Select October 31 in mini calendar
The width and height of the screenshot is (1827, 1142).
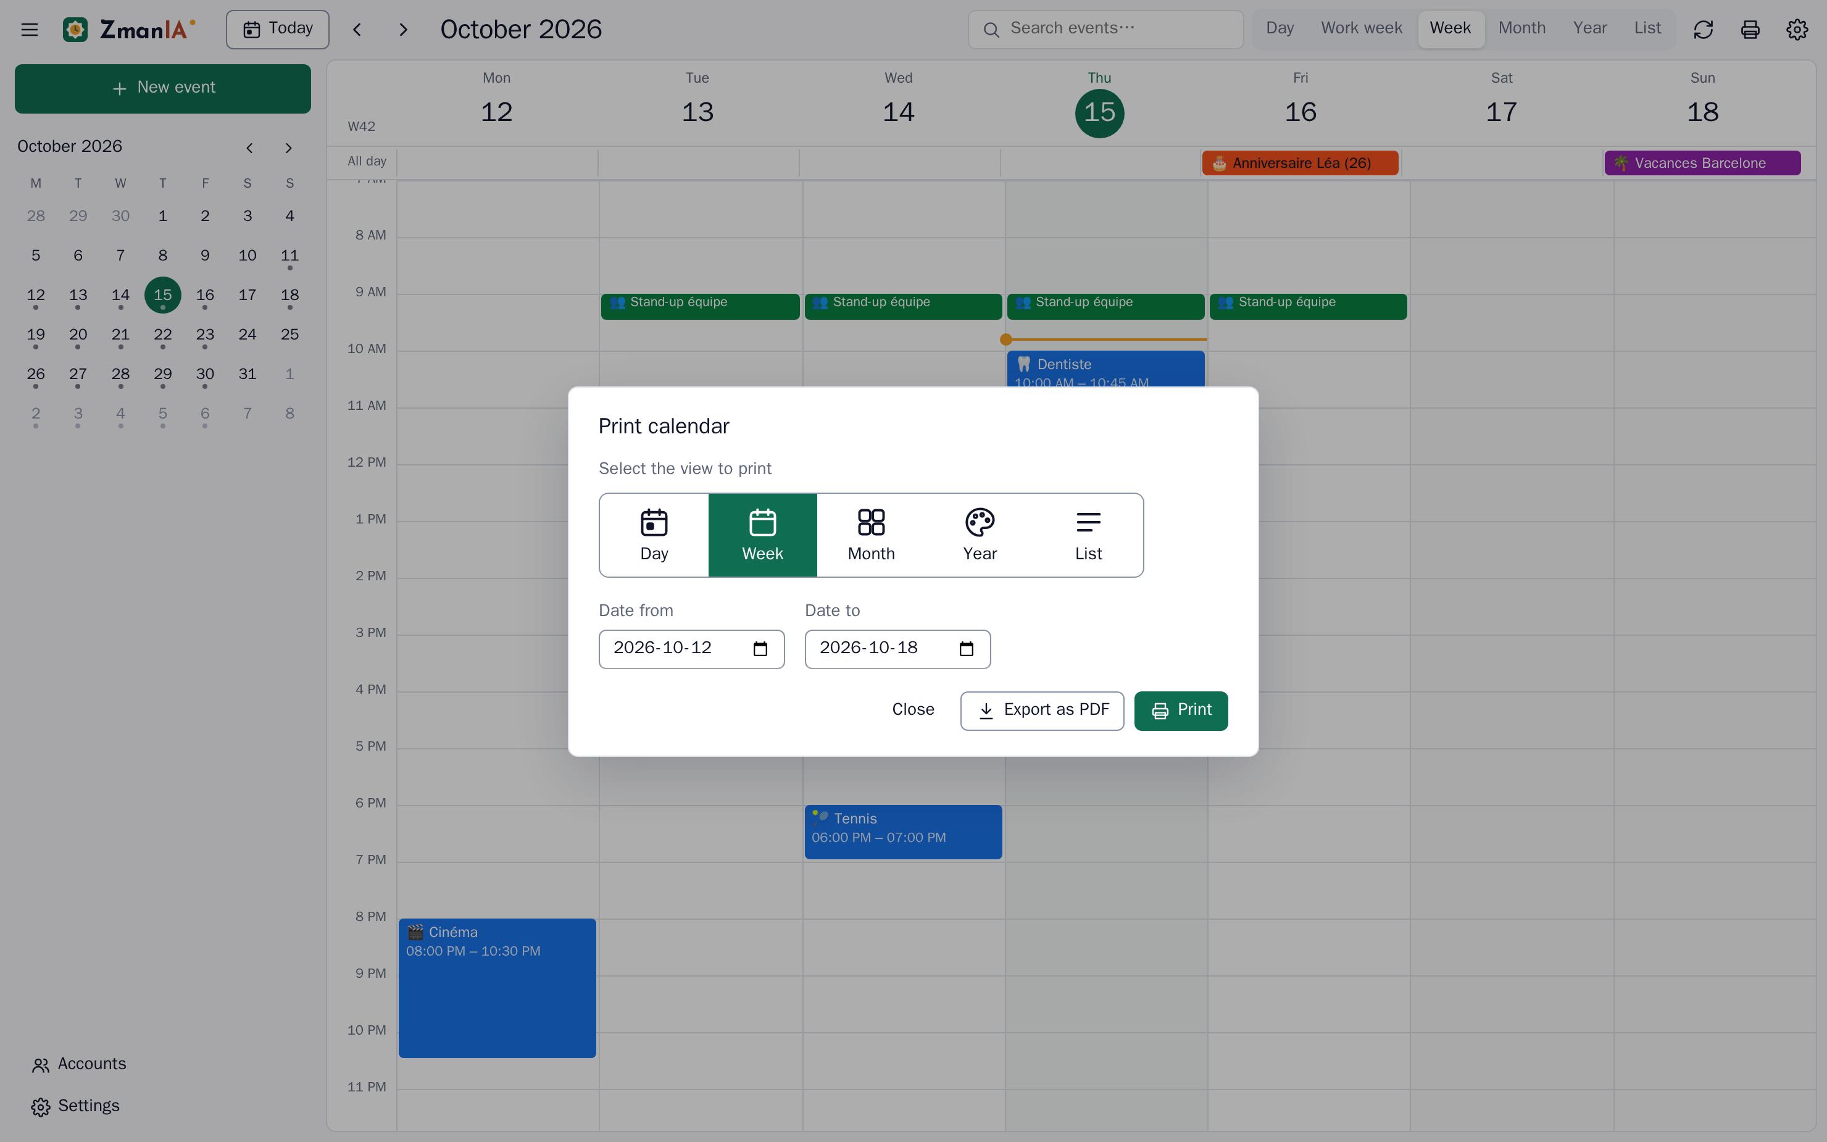click(247, 374)
